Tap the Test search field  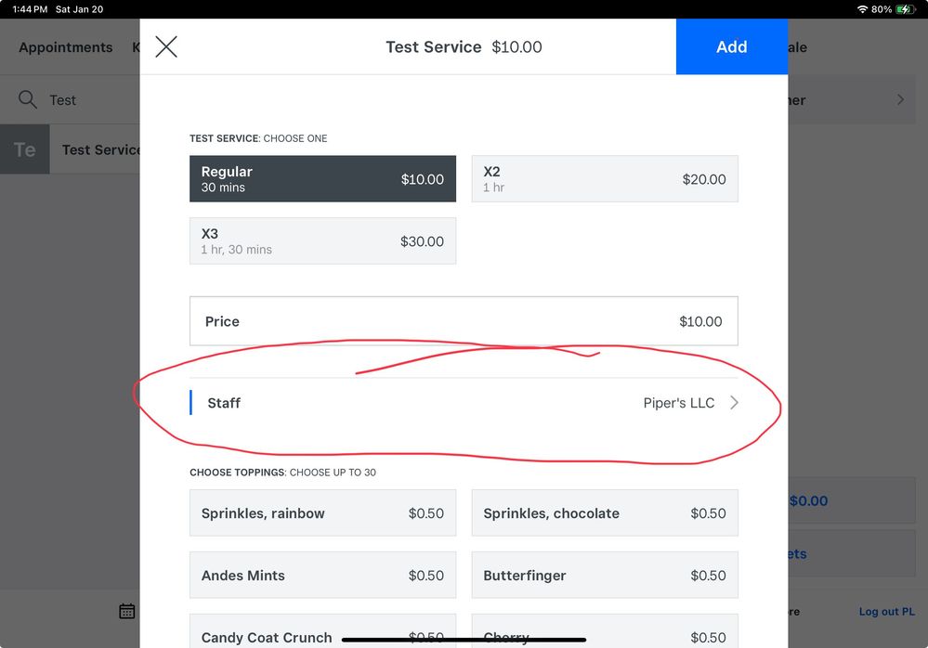[84, 100]
